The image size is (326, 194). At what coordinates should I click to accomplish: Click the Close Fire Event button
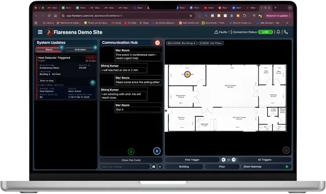pyautogui.click(x=131, y=160)
